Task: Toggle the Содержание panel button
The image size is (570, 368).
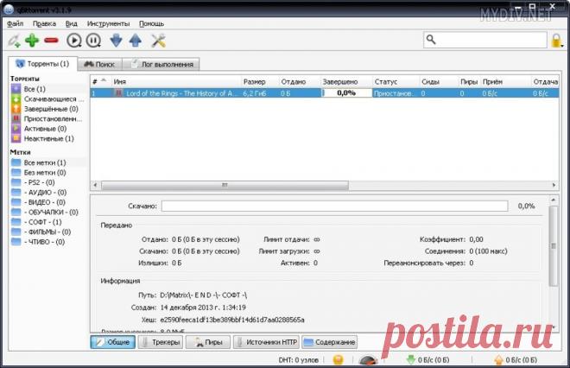Action: (x=329, y=342)
